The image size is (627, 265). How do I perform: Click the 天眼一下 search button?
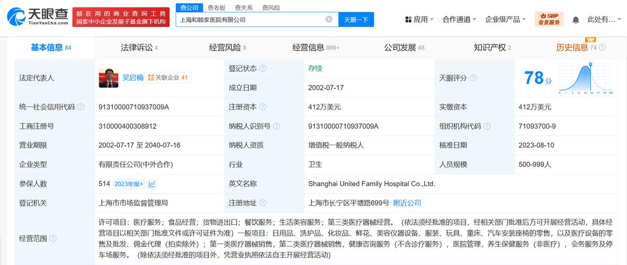(x=356, y=19)
